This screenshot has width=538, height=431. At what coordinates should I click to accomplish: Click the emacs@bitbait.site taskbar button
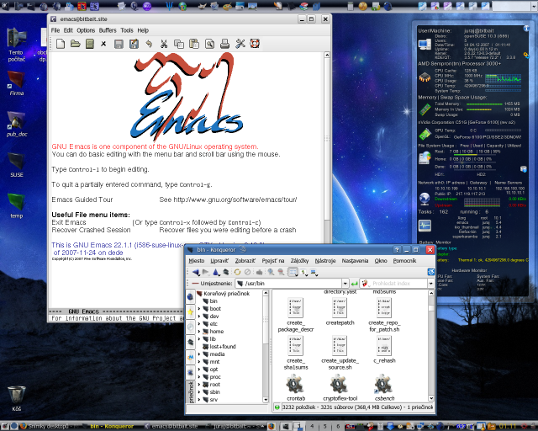pos(171,426)
